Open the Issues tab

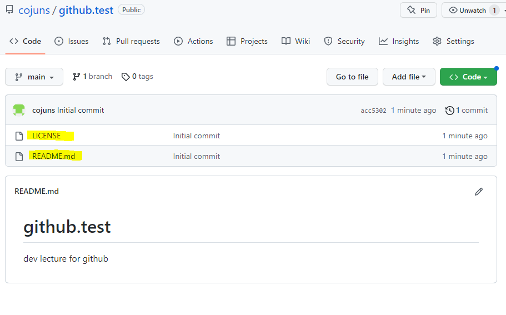point(71,41)
